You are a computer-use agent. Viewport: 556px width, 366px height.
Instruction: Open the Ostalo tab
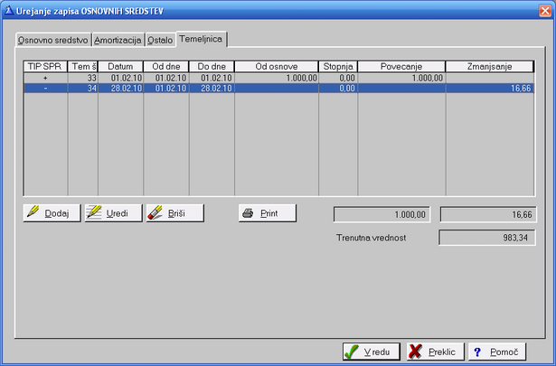160,40
